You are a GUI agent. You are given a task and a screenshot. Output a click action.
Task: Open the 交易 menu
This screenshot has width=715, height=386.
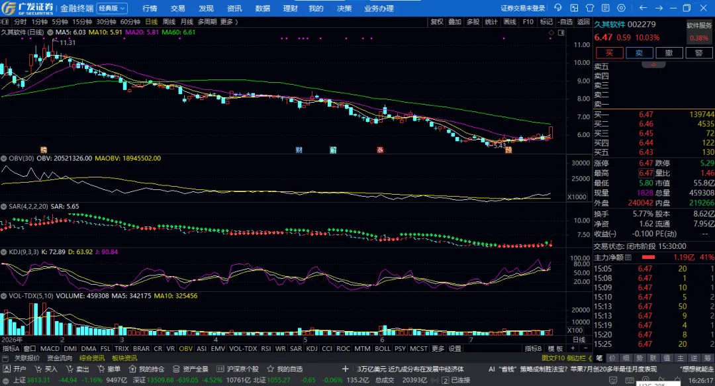[178, 8]
